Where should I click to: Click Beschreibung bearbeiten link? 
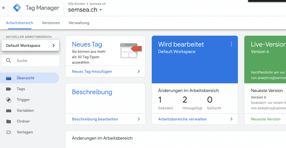(x=95, y=119)
